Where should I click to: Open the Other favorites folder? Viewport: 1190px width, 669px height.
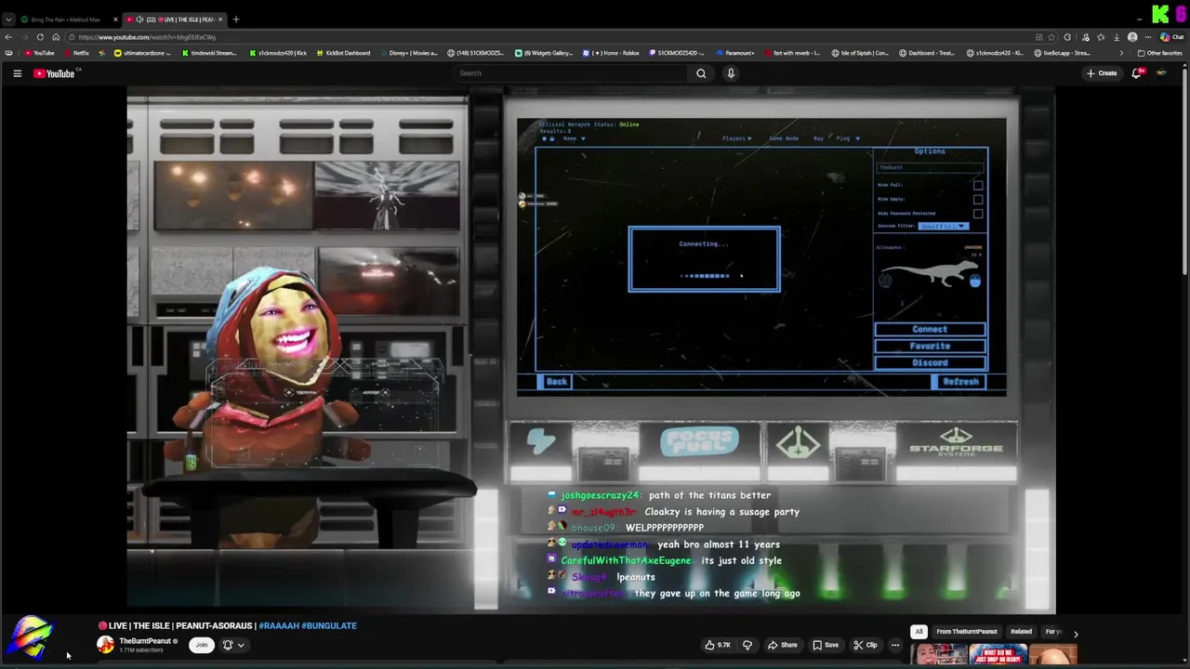pyautogui.click(x=1160, y=53)
